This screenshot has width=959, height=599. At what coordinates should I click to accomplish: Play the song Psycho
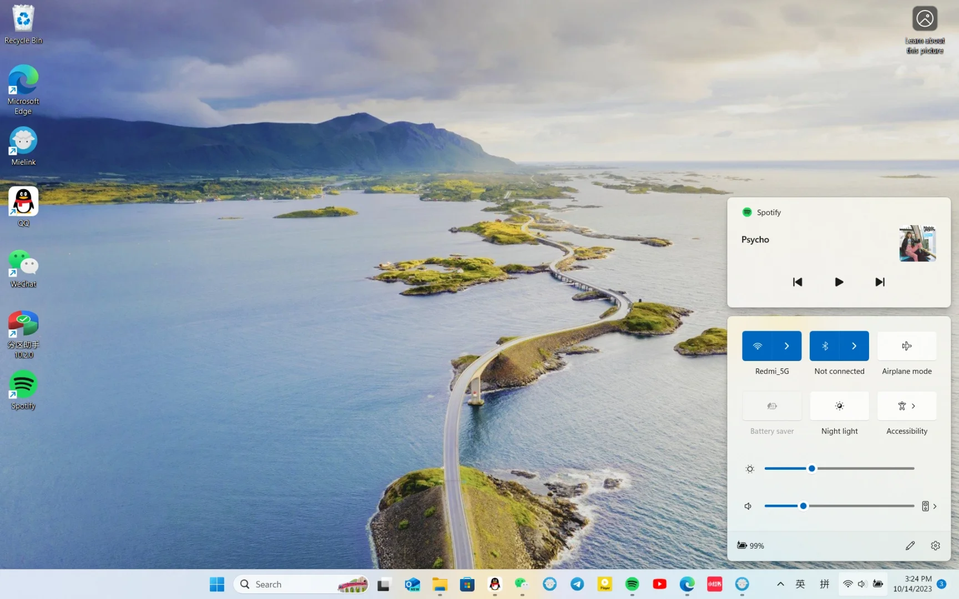coord(839,282)
